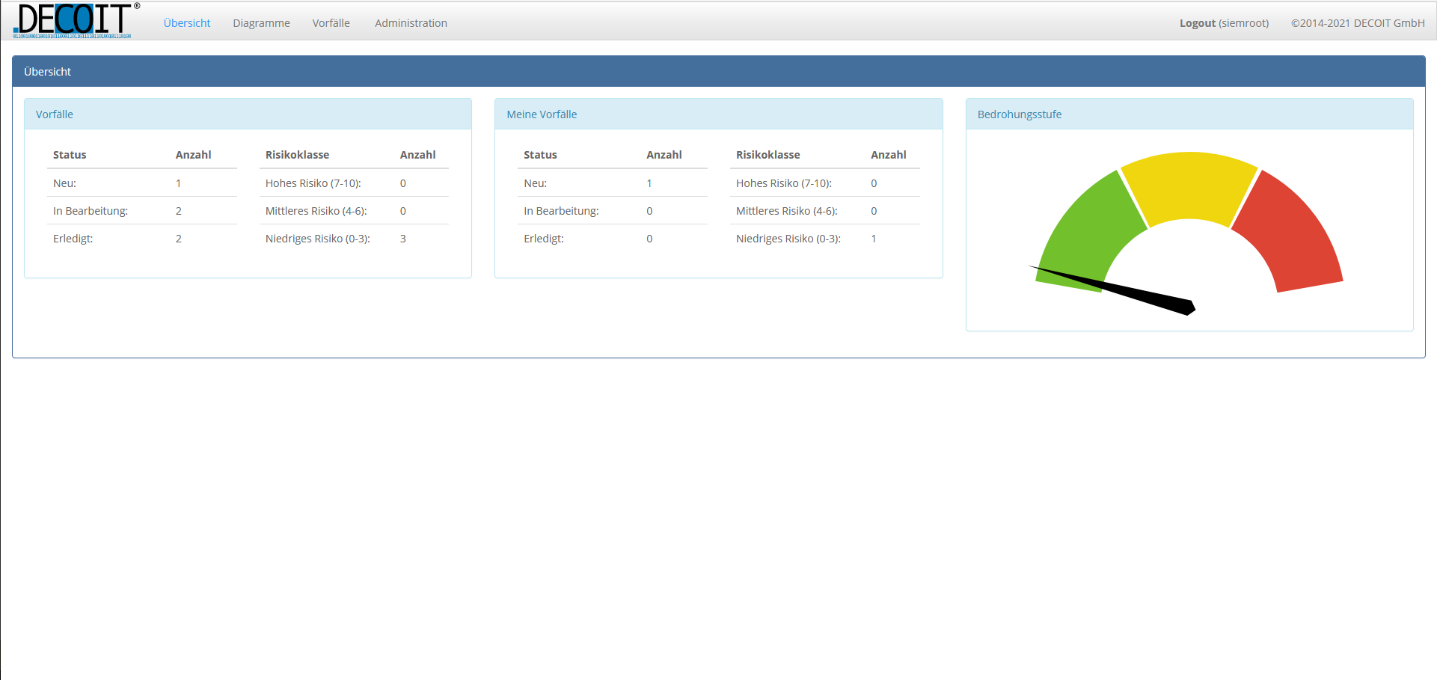Click Risikoklasse header in Vorfälle panel

coord(297,155)
